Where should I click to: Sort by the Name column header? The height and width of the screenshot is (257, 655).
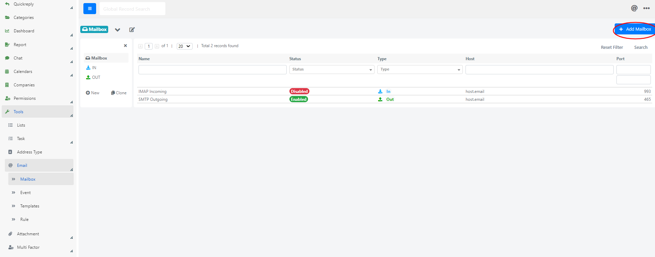[x=144, y=59]
